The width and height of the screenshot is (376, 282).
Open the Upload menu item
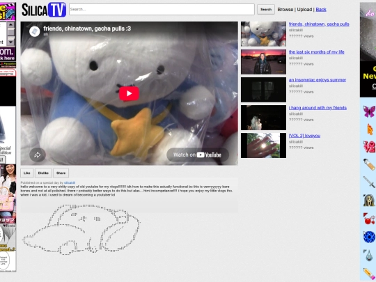pos(304,10)
